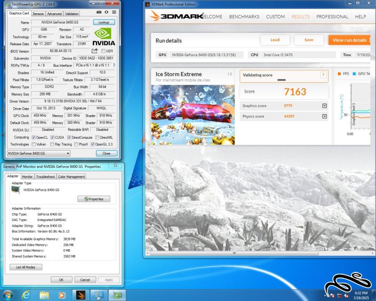Click the 3DMark horizontal scrollbar thumb
Image resolution: width=376 pixels, height=301 pixels.
(x=234, y=253)
